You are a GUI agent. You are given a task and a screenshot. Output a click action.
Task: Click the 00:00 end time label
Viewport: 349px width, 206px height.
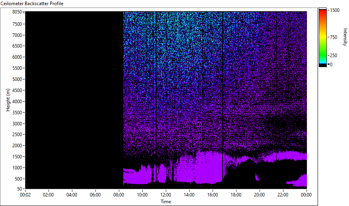[x=306, y=195]
